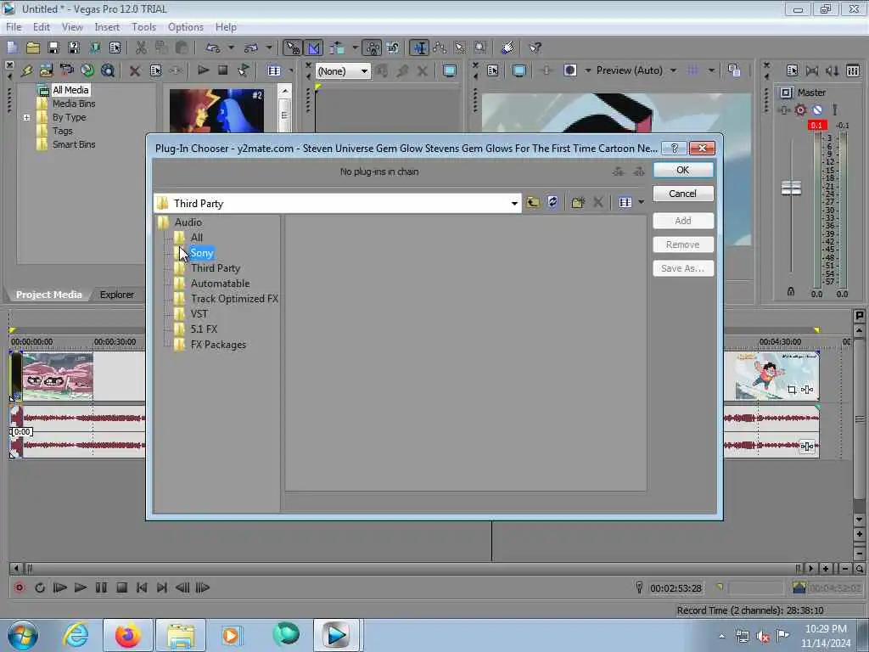Toggle Ignore Event Grouping button
The width and height of the screenshot is (869, 652).
(x=393, y=48)
